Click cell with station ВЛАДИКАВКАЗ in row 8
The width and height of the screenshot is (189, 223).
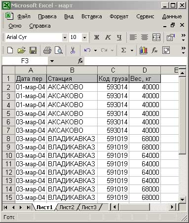(72, 139)
